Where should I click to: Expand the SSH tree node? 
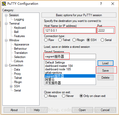coord(11,87)
